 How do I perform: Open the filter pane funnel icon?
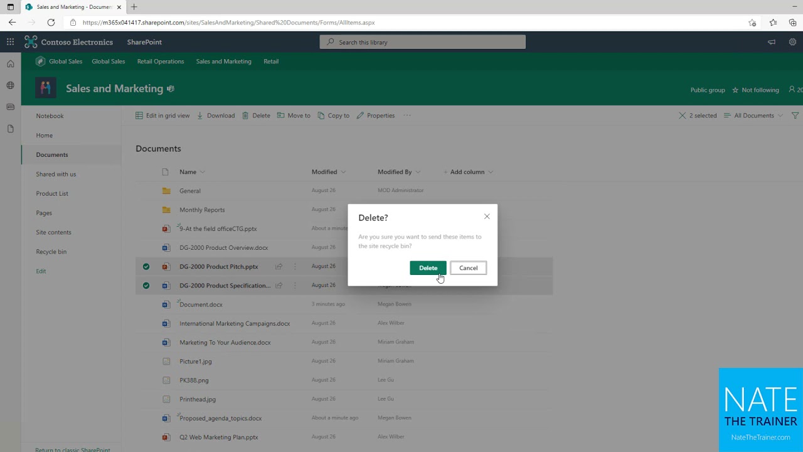pyautogui.click(x=795, y=116)
